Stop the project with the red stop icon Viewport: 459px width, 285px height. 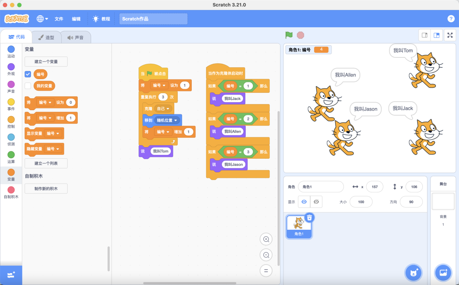[x=300, y=35]
